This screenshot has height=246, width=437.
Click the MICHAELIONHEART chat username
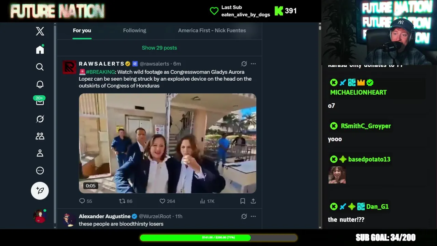click(x=358, y=92)
